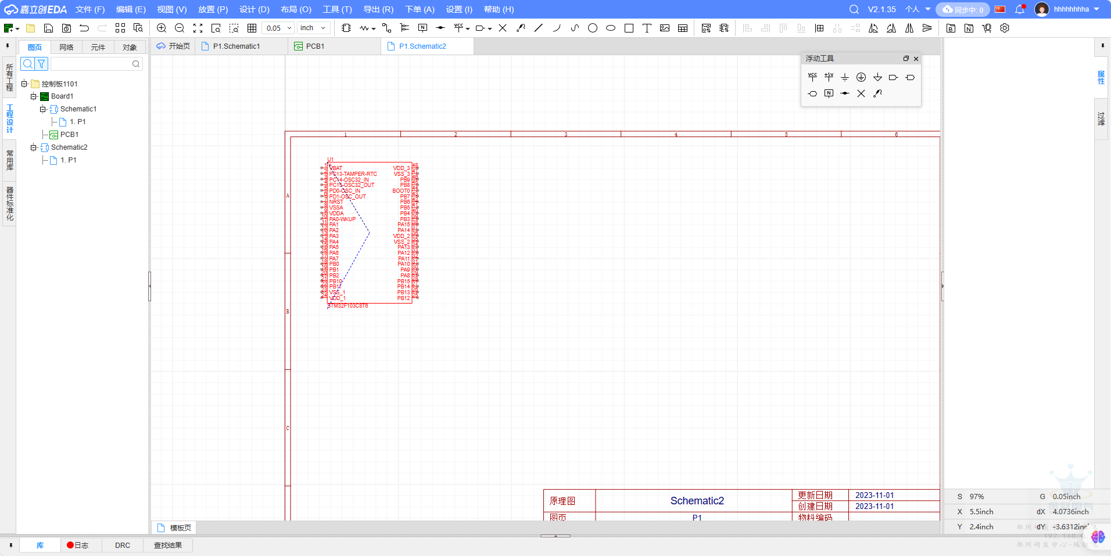The height and width of the screenshot is (556, 1111).
Task: Click the no-connect X flag in toolbar
Action: (x=503, y=28)
